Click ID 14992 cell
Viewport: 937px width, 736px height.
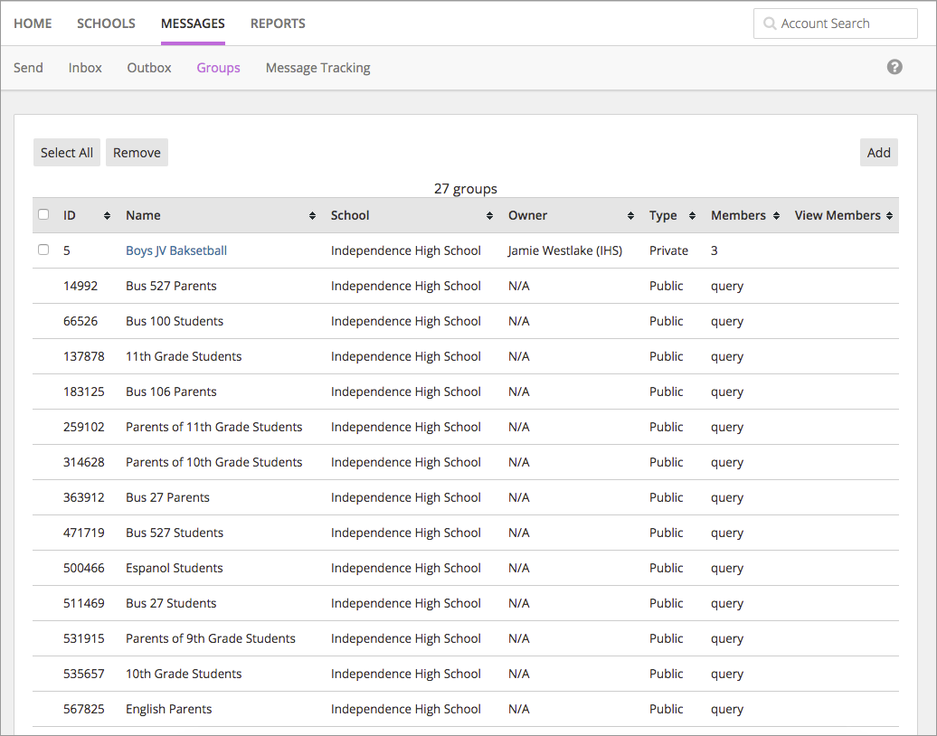click(x=80, y=286)
